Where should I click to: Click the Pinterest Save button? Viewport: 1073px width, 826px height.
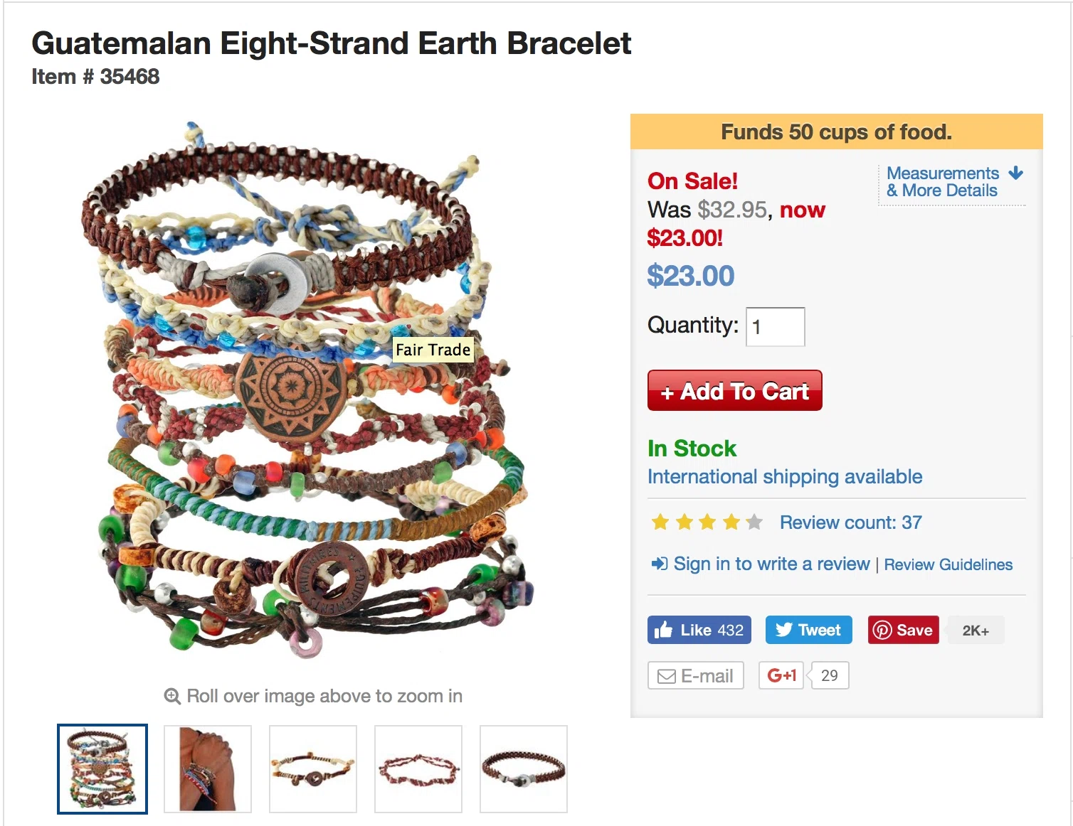pyautogui.click(x=903, y=630)
